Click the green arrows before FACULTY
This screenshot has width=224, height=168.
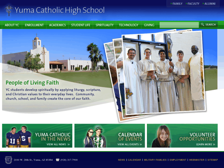(186, 4)
